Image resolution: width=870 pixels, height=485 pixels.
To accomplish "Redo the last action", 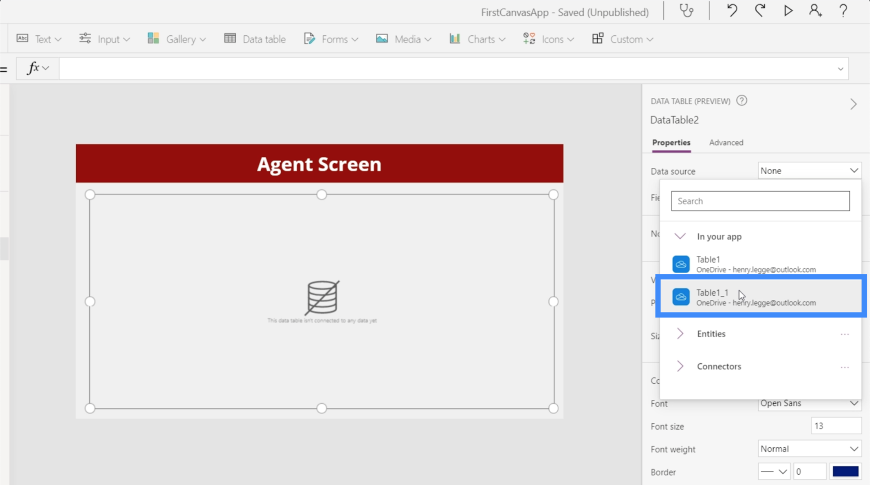I will (760, 10).
